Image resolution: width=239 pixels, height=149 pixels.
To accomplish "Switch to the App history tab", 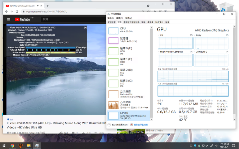I will click(131, 23).
